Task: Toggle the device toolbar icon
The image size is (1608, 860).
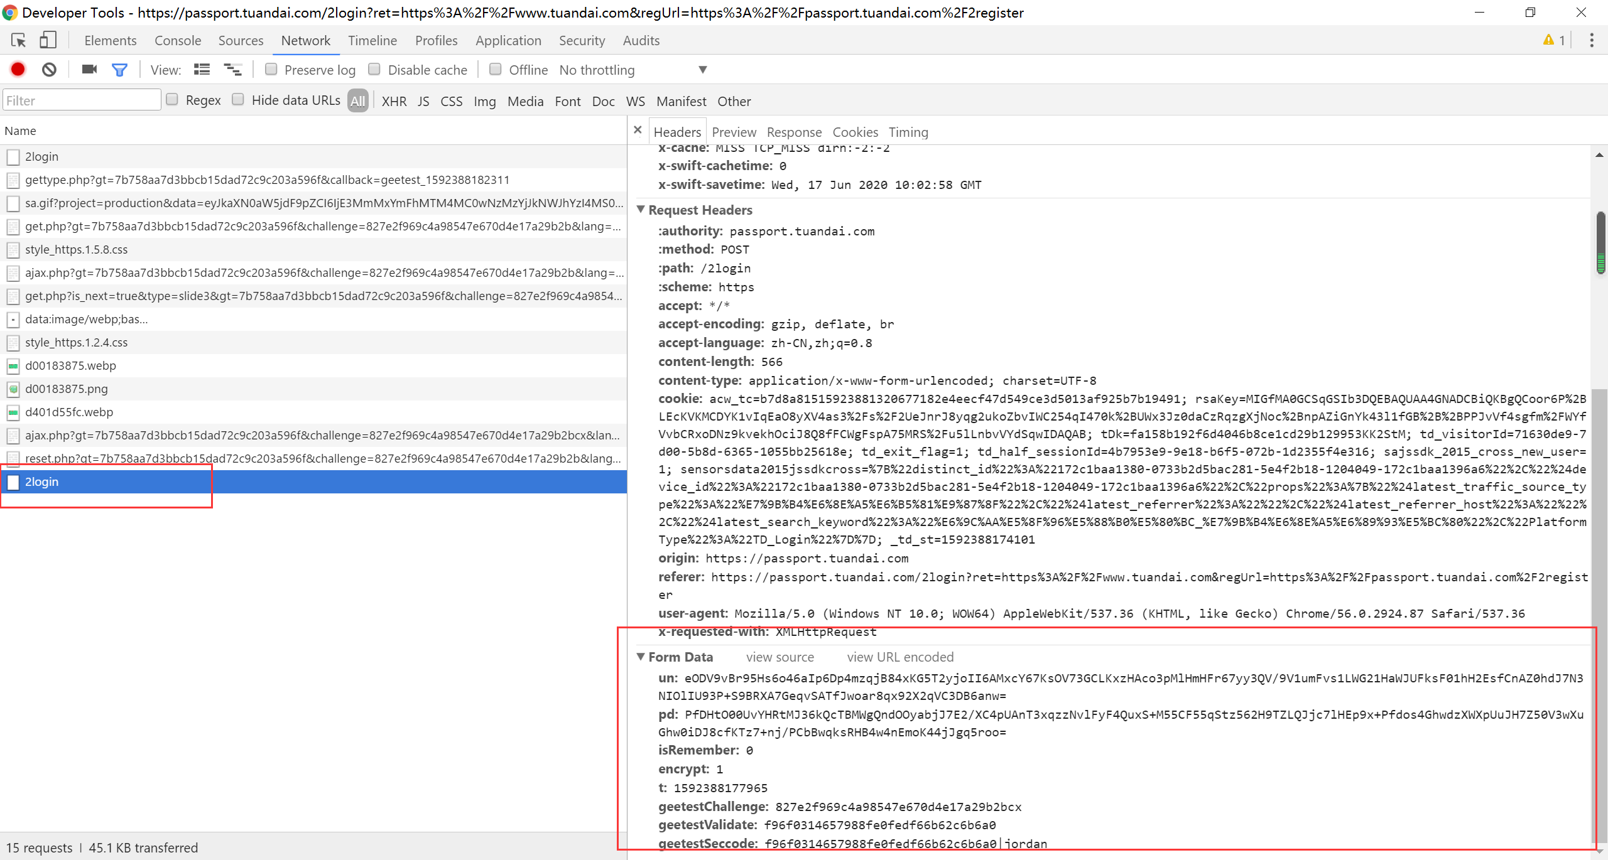Action: (x=48, y=41)
